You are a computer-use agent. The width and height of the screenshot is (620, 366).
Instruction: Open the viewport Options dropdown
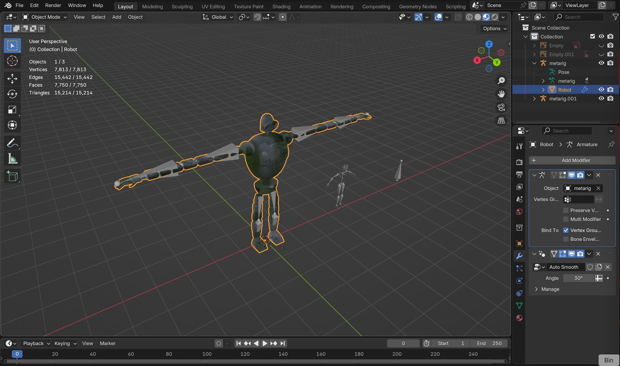click(495, 28)
